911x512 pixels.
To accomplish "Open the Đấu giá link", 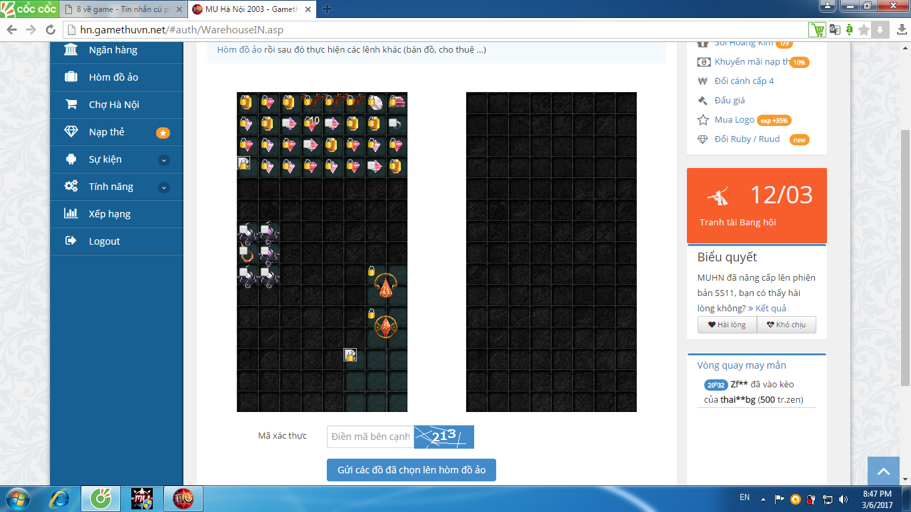I will coord(730,101).
